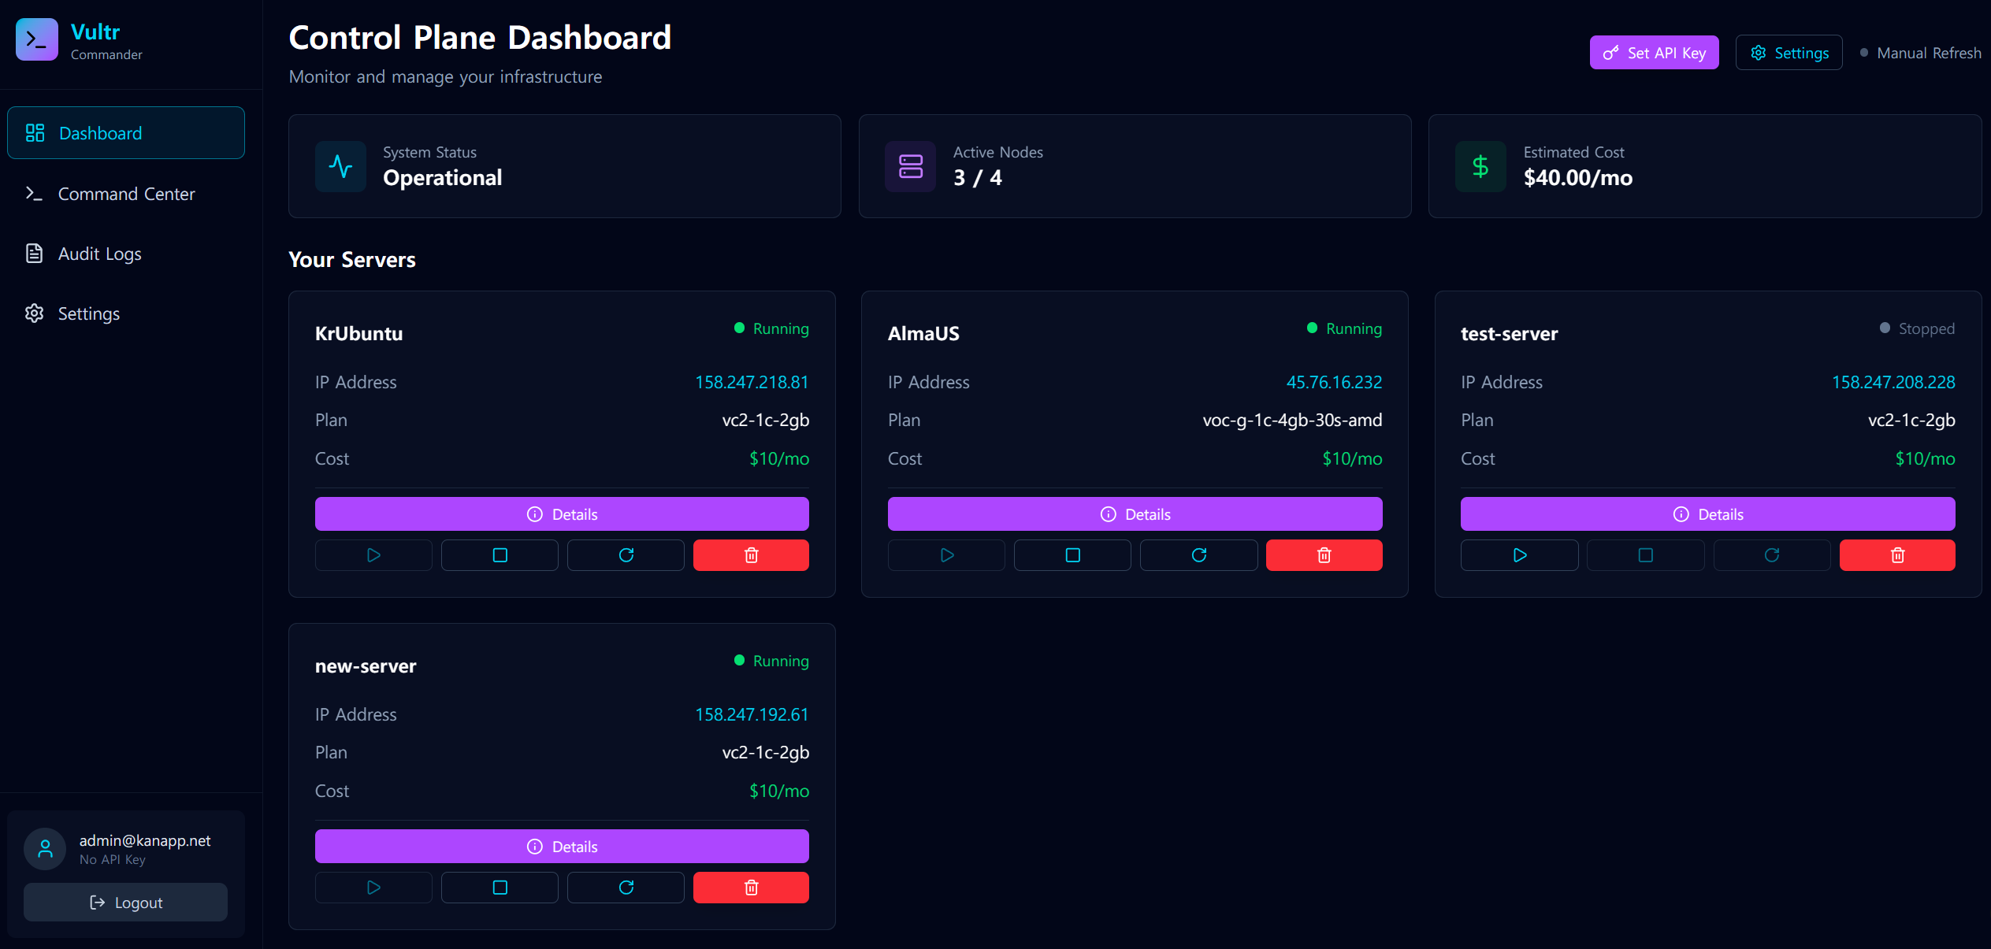Restart new-server with the reload icon
Image resolution: width=1991 pixels, height=949 pixels.
pyautogui.click(x=626, y=888)
